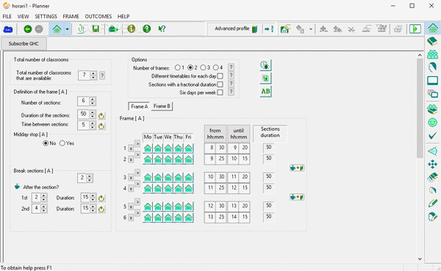The image size is (441, 271).
Task: Click the total classrooms stepper arrows
Action: coord(93,75)
